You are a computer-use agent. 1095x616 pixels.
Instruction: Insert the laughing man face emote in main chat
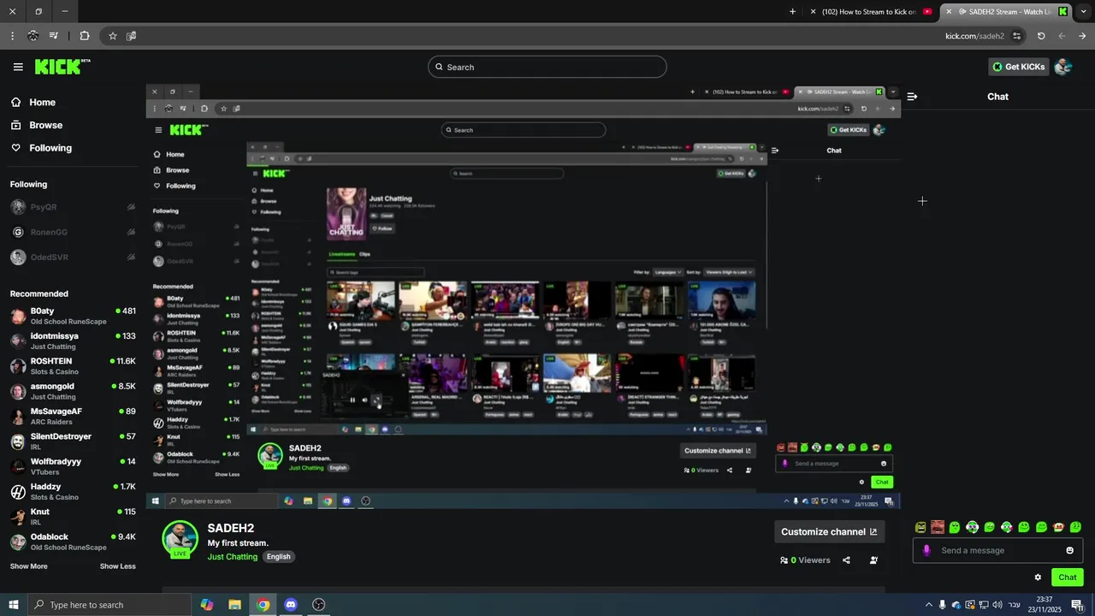point(938,527)
